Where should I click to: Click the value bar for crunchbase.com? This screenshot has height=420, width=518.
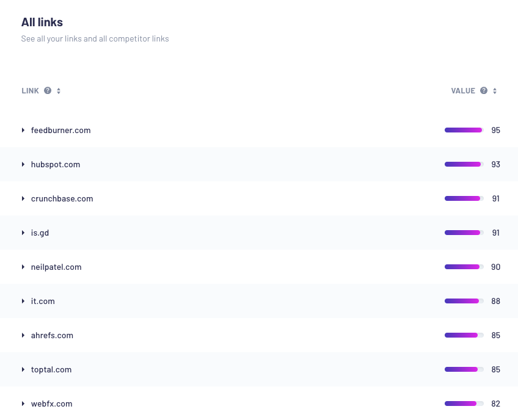pyautogui.click(x=464, y=198)
